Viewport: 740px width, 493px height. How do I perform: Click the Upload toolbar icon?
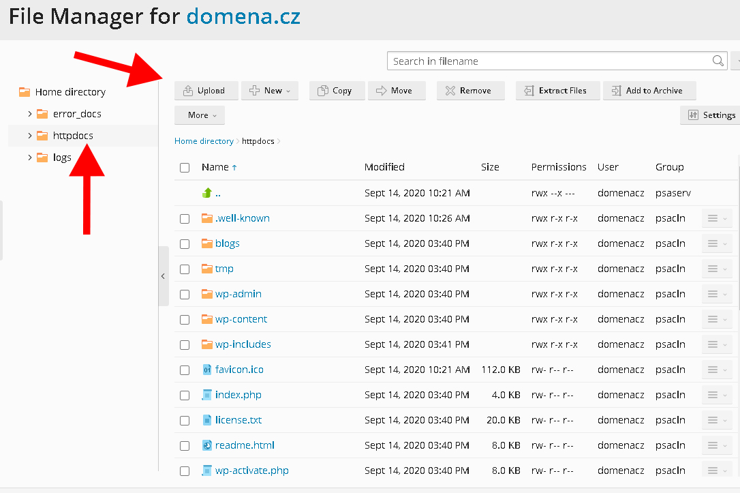pos(188,91)
